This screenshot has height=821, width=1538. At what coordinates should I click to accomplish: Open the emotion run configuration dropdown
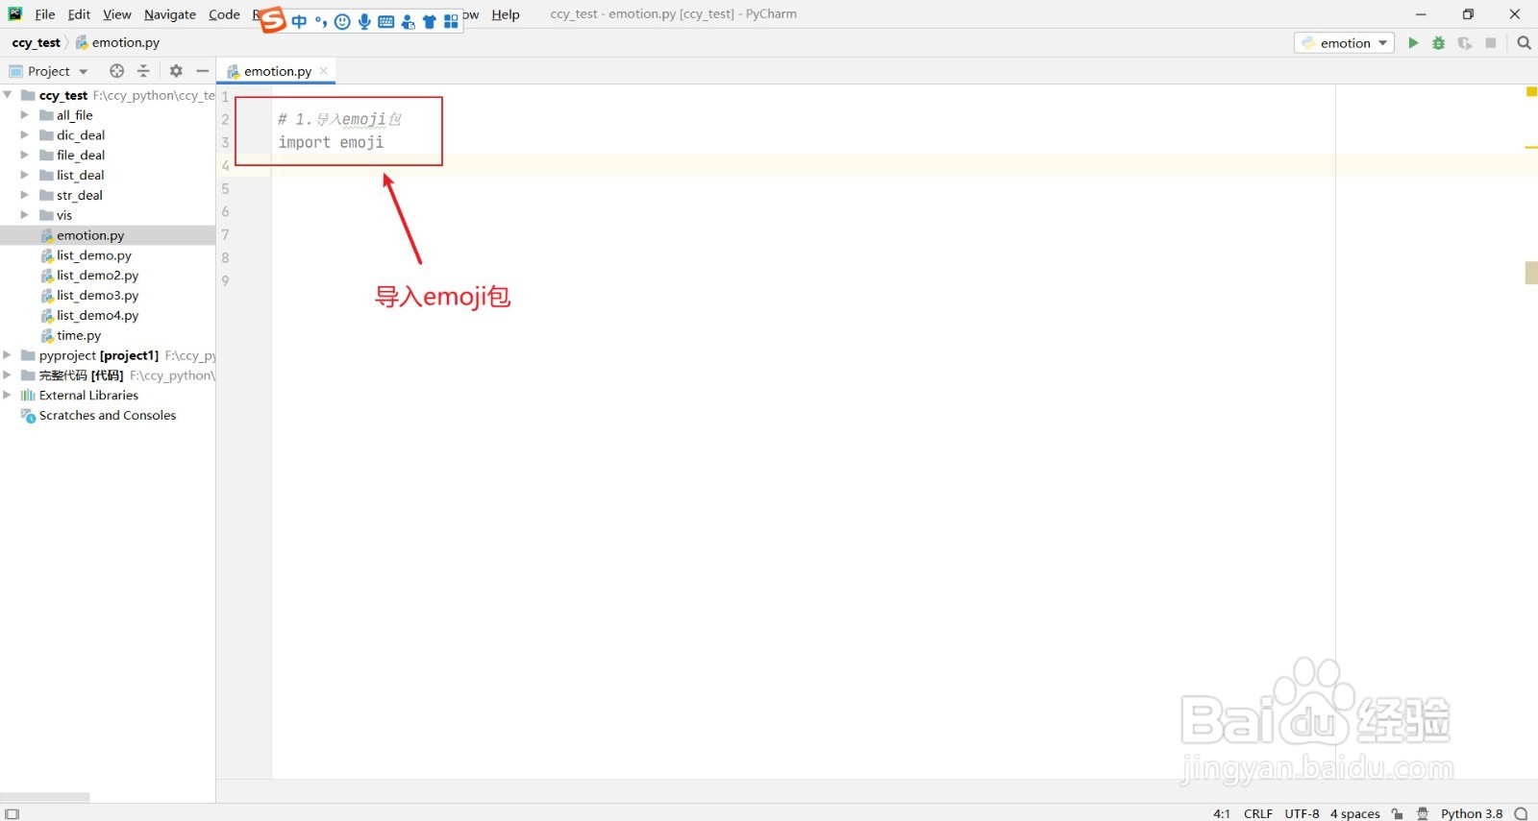[x=1344, y=43]
